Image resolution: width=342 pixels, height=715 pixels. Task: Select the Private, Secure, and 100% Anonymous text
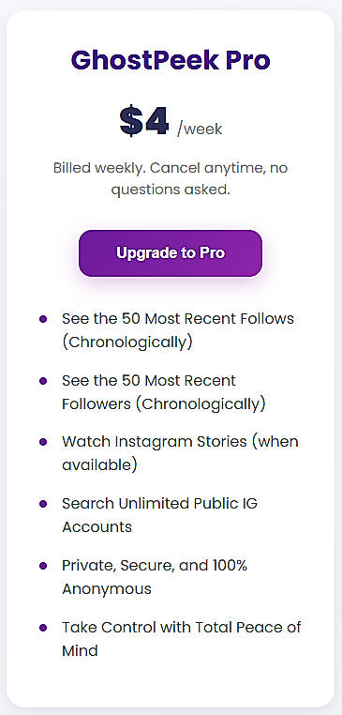click(155, 577)
